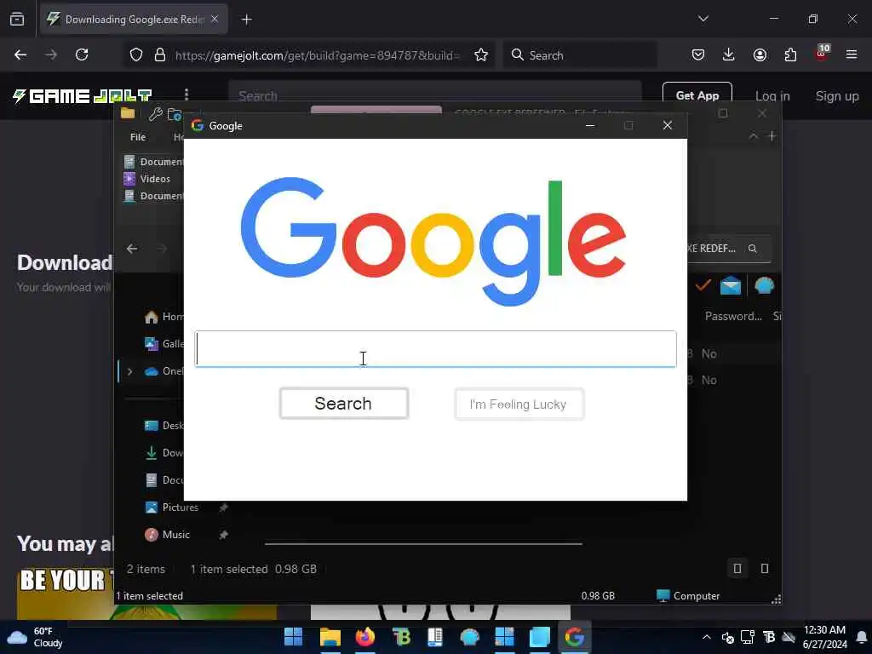Go back in File Explorer window
Screen dimensions: 872x654
tap(132, 249)
